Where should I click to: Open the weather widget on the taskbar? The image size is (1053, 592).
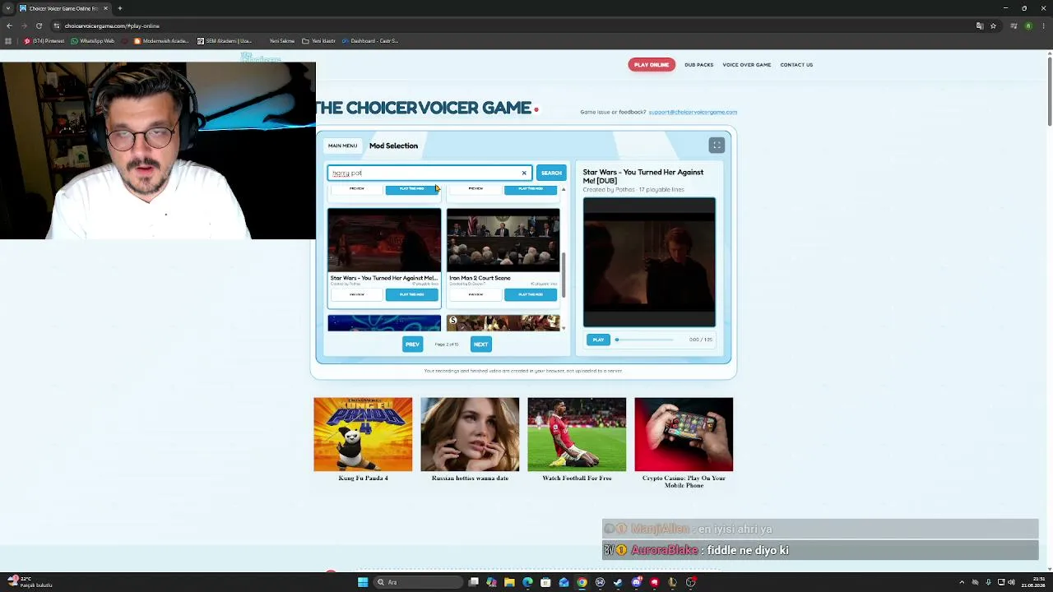tap(30, 582)
